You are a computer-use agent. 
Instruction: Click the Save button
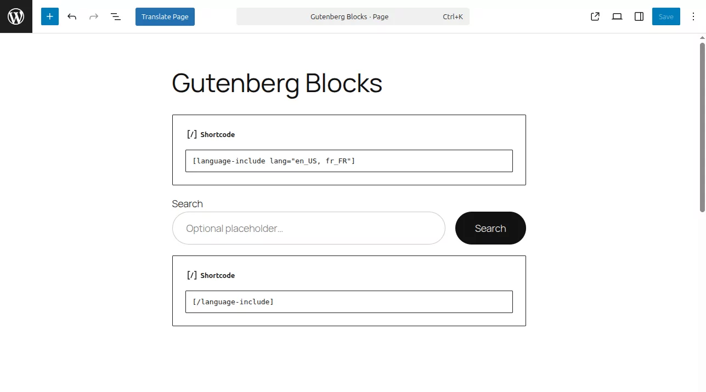[x=665, y=16]
